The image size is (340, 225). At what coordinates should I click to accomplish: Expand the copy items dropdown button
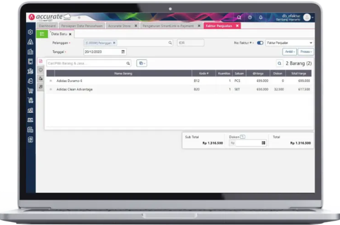(142, 63)
